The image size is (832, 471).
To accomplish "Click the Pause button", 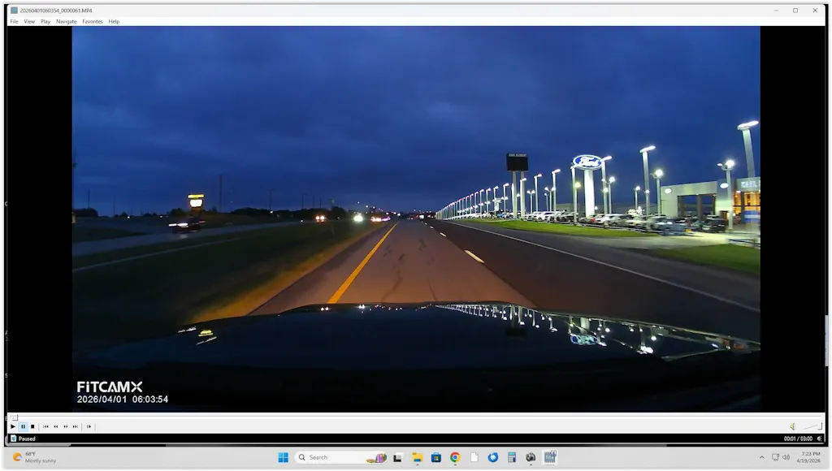I will 23,426.
